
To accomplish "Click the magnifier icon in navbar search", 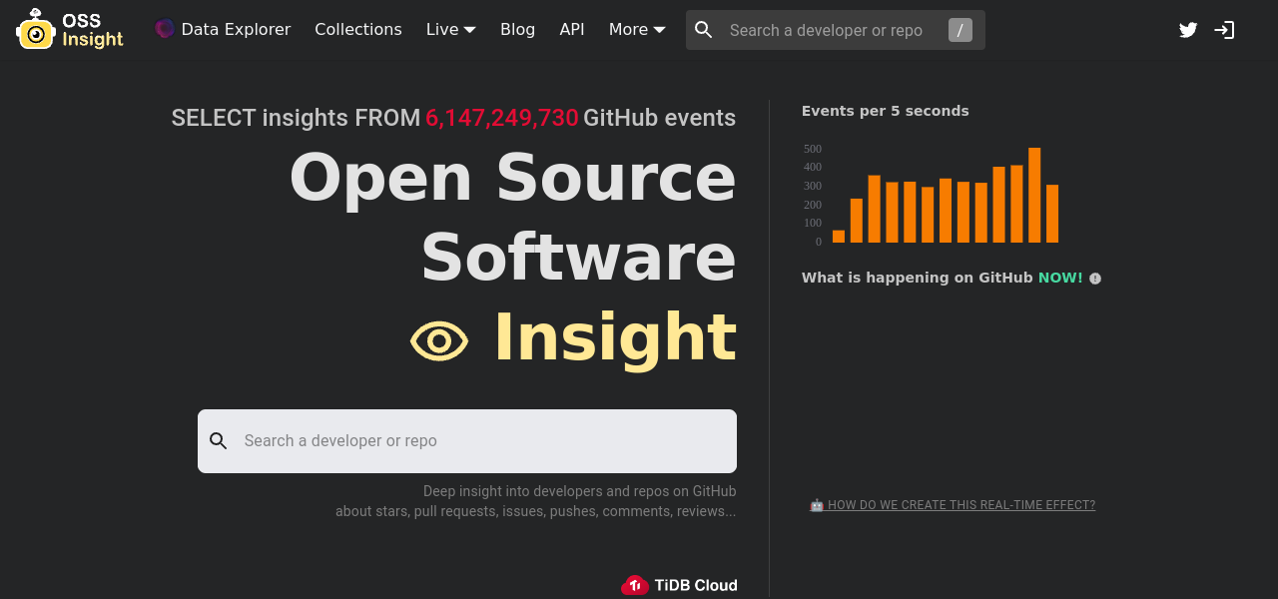I will [704, 30].
